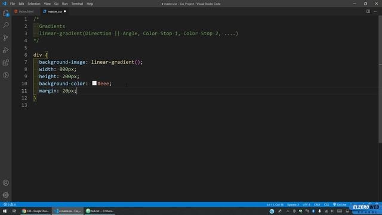Open the Edit menu
Screen dimensions: 382x215
[21, 4]
